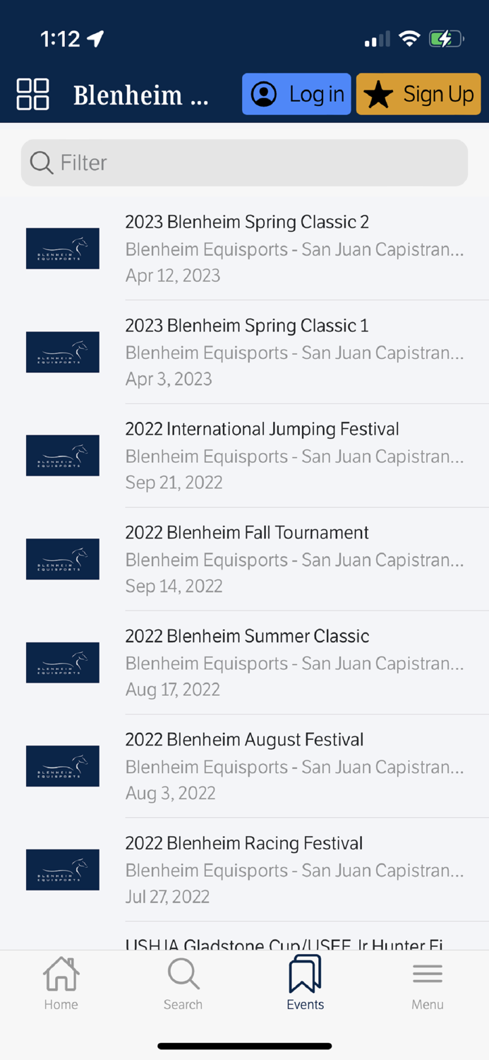Click the Blenheim Equisports thumbnail for Spring Classic 1
The image size is (489, 1060).
(x=62, y=352)
